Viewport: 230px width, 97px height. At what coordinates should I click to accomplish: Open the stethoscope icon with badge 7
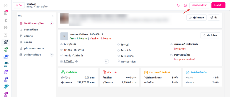point(6,50)
